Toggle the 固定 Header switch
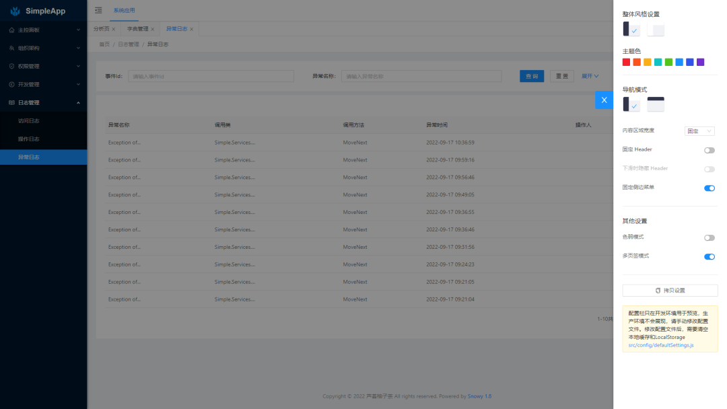The height and width of the screenshot is (409, 727). click(709, 150)
